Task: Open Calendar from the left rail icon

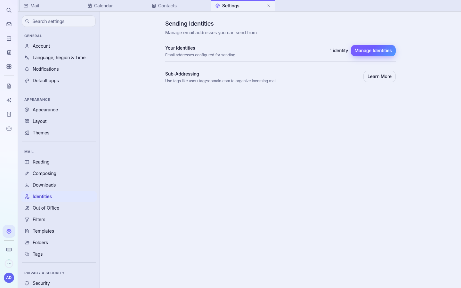Action: click(9, 38)
